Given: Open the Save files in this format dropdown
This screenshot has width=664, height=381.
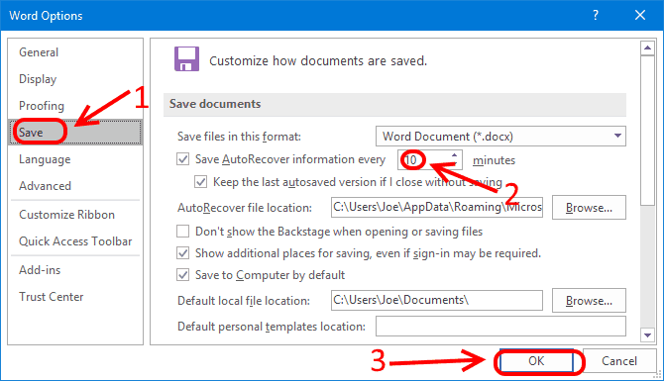Looking at the screenshot, I should click(x=500, y=137).
